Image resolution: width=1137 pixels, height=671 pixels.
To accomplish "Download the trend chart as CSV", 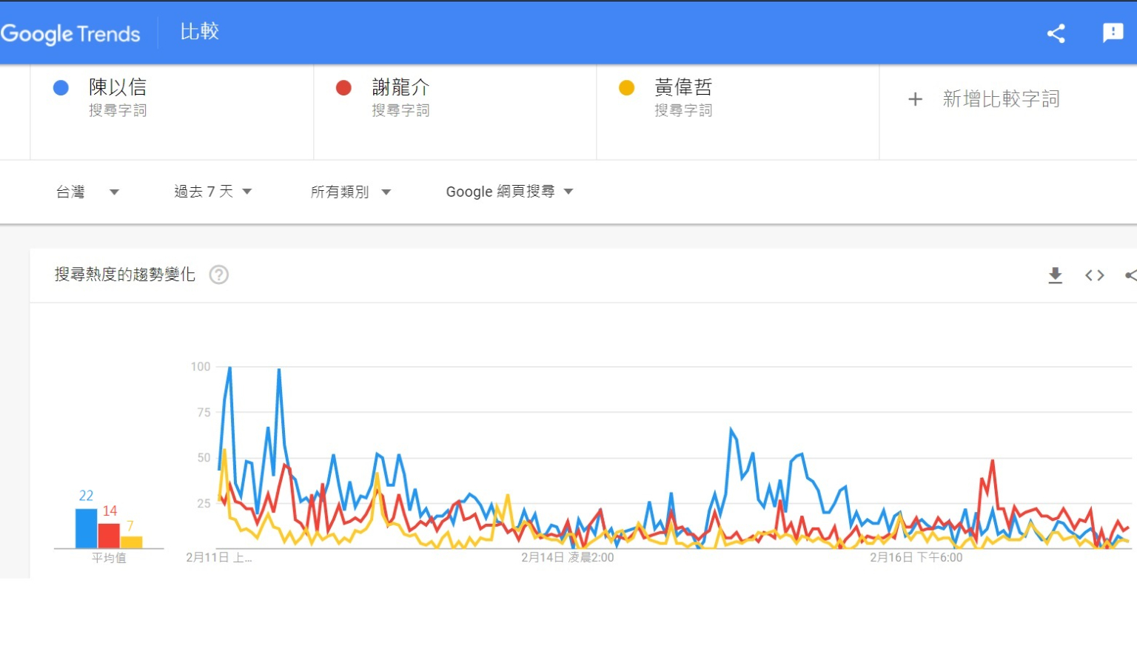I will pyautogui.click(x=1055, y=275).
